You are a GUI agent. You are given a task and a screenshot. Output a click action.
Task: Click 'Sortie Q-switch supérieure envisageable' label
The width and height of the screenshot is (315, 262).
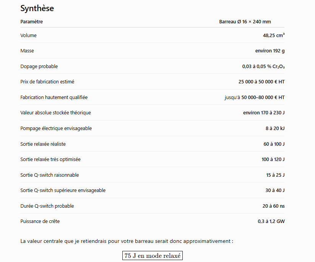[x=63, y=190]
